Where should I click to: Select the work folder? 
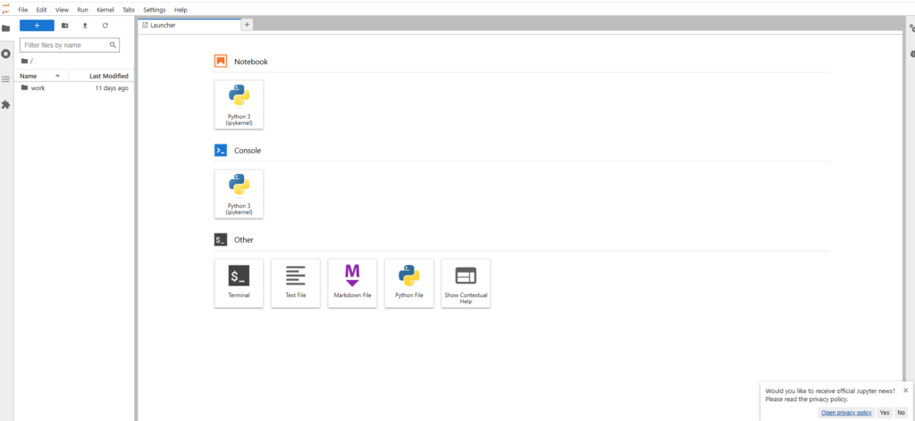74,88
